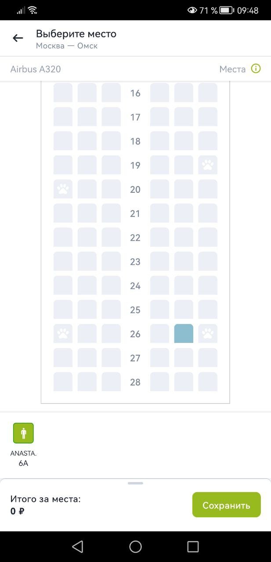The height and width of the screenshot is (562, 271).
Task: Tap the back arrow icon
Action: point(18,38)
